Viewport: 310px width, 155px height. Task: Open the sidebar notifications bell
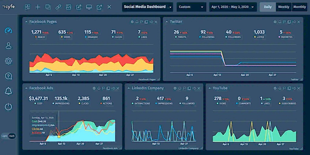point(8,91)
